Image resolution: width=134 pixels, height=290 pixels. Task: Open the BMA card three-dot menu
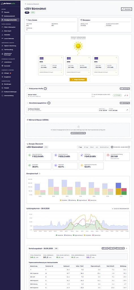tap(61, 57)
